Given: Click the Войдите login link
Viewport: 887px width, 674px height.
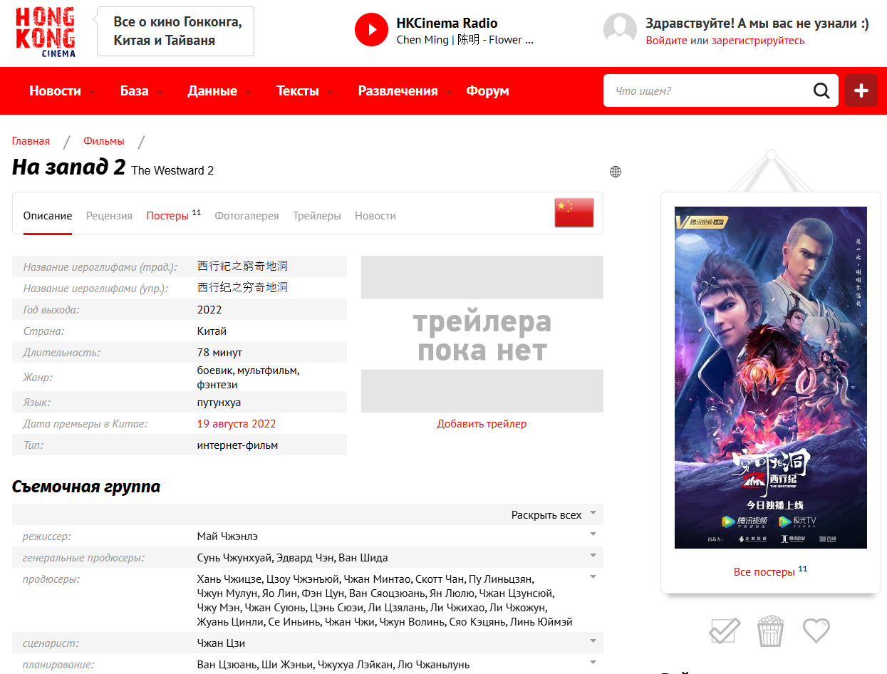Looking at the screenshot, I should tap(666, 41).
